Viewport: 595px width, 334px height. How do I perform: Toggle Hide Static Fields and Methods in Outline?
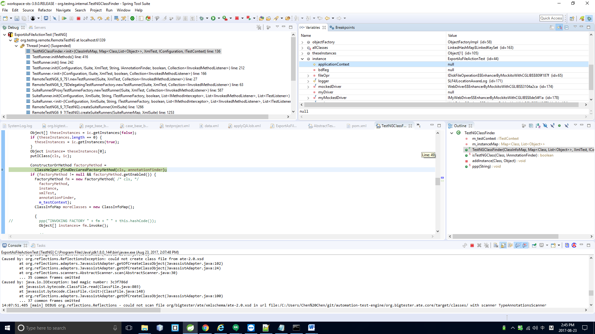coord(552,126)
